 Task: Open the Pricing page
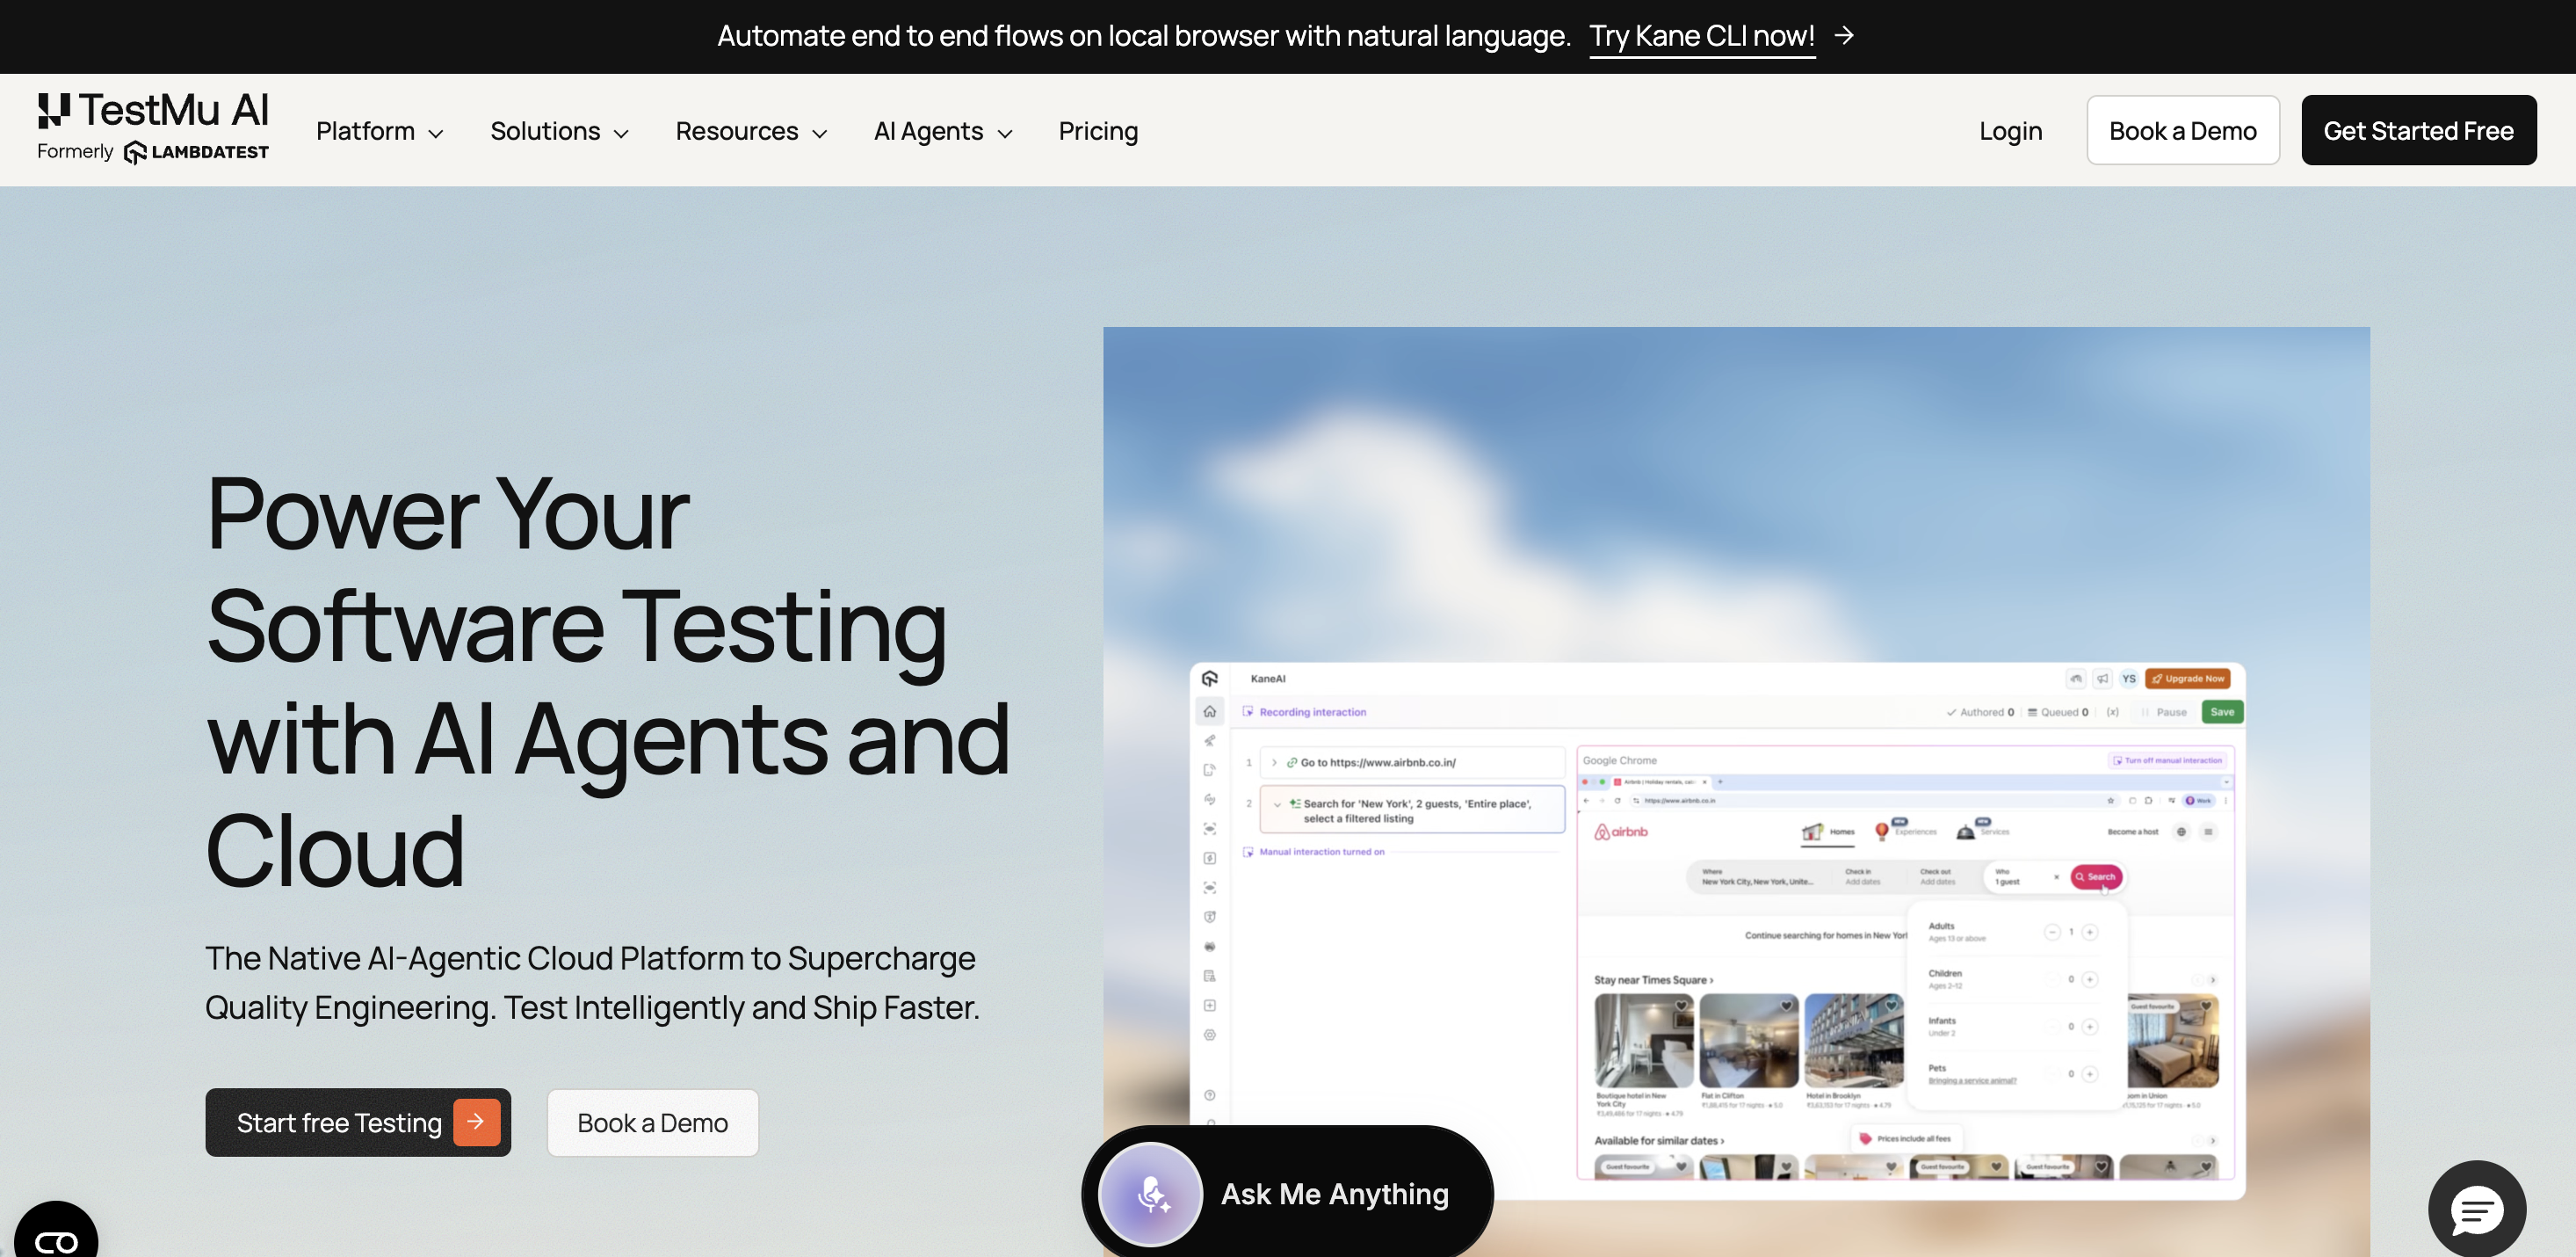point(1098,131)
